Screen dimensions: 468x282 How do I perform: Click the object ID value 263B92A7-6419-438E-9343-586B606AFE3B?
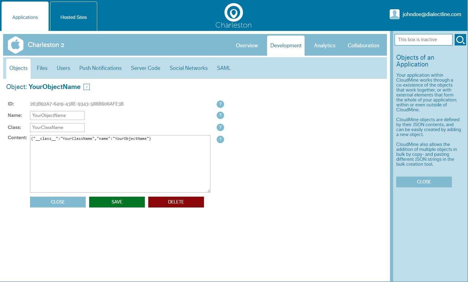77,104
